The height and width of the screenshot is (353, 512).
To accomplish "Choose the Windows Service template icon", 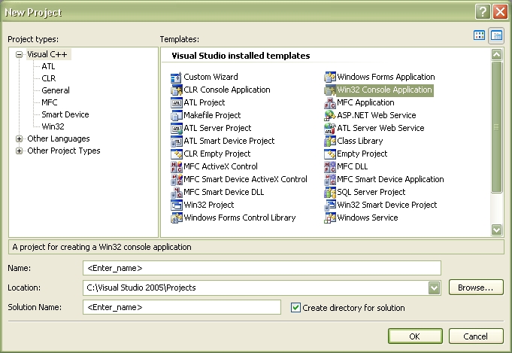I will coord(330,218).
